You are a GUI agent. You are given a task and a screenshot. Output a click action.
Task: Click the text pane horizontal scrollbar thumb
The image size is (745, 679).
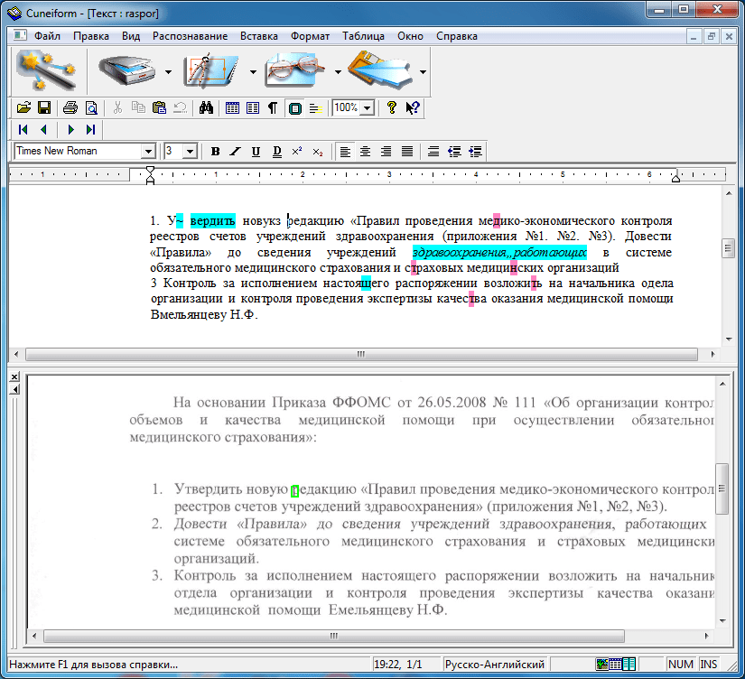[361, 354]
